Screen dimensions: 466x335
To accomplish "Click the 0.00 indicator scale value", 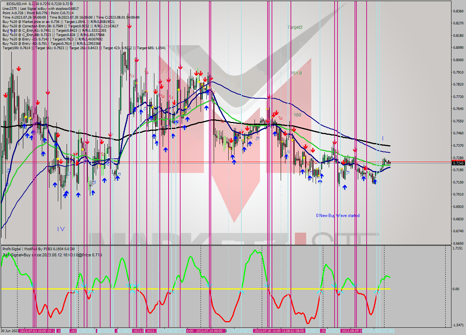I will coord(455,289).
